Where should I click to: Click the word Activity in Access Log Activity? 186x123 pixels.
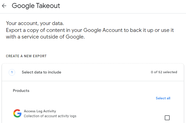pos(49,111)
